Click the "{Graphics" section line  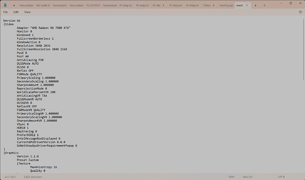[11, 153]
